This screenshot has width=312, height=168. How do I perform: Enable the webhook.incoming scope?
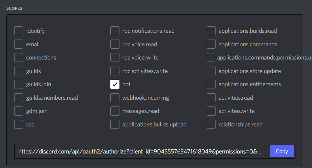[x=115, y=98]
